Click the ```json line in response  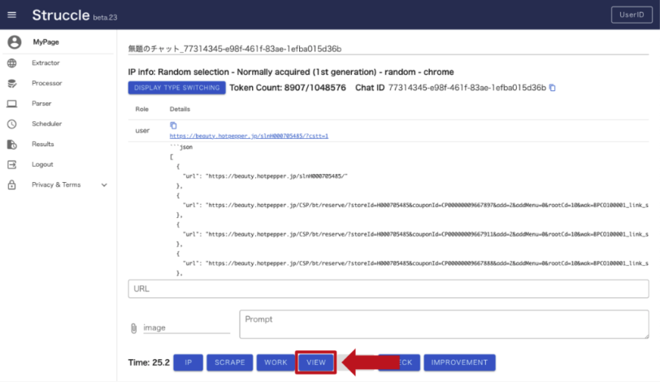tap(181, 147)
